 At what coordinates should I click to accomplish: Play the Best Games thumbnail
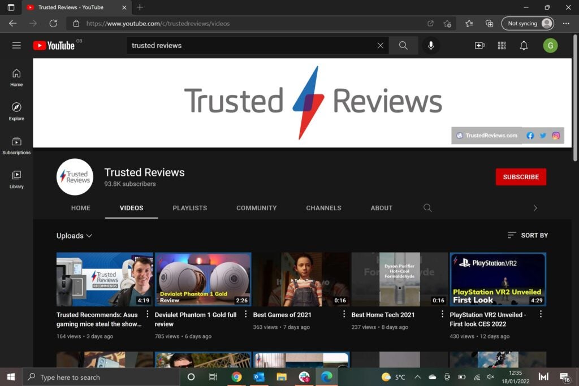[301, 279]
